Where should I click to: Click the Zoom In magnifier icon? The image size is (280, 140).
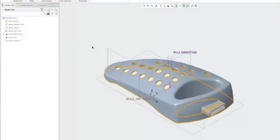(x=148, y=6)
